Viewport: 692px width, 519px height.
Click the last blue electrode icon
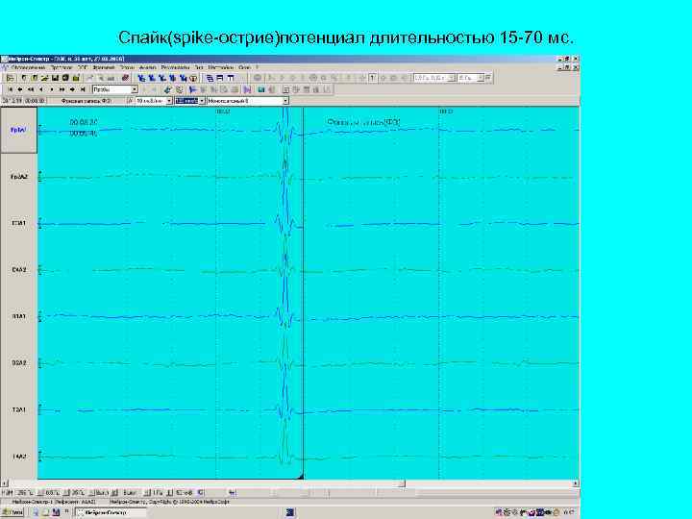184,78
